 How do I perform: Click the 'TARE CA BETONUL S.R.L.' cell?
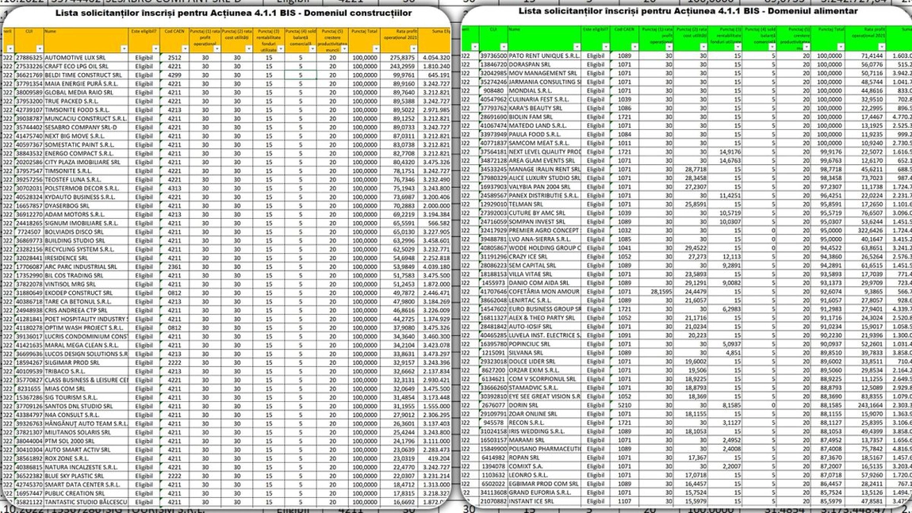[86, 302]
